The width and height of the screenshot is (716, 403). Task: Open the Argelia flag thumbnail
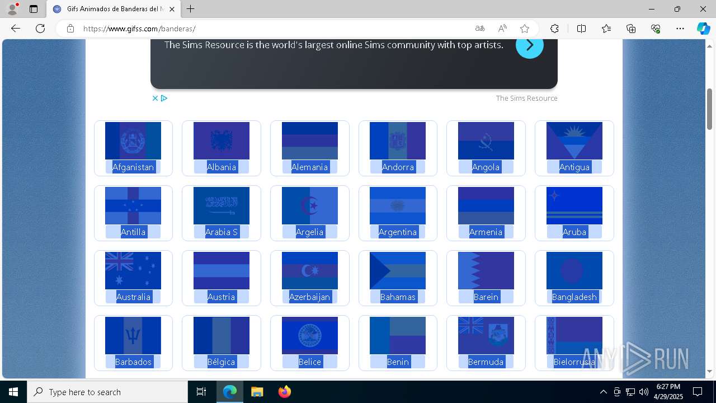click(x=310, y=205)
